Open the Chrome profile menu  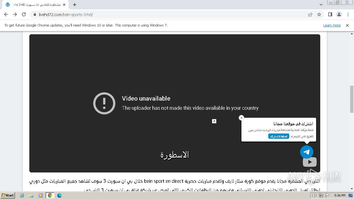coord(339,14)
